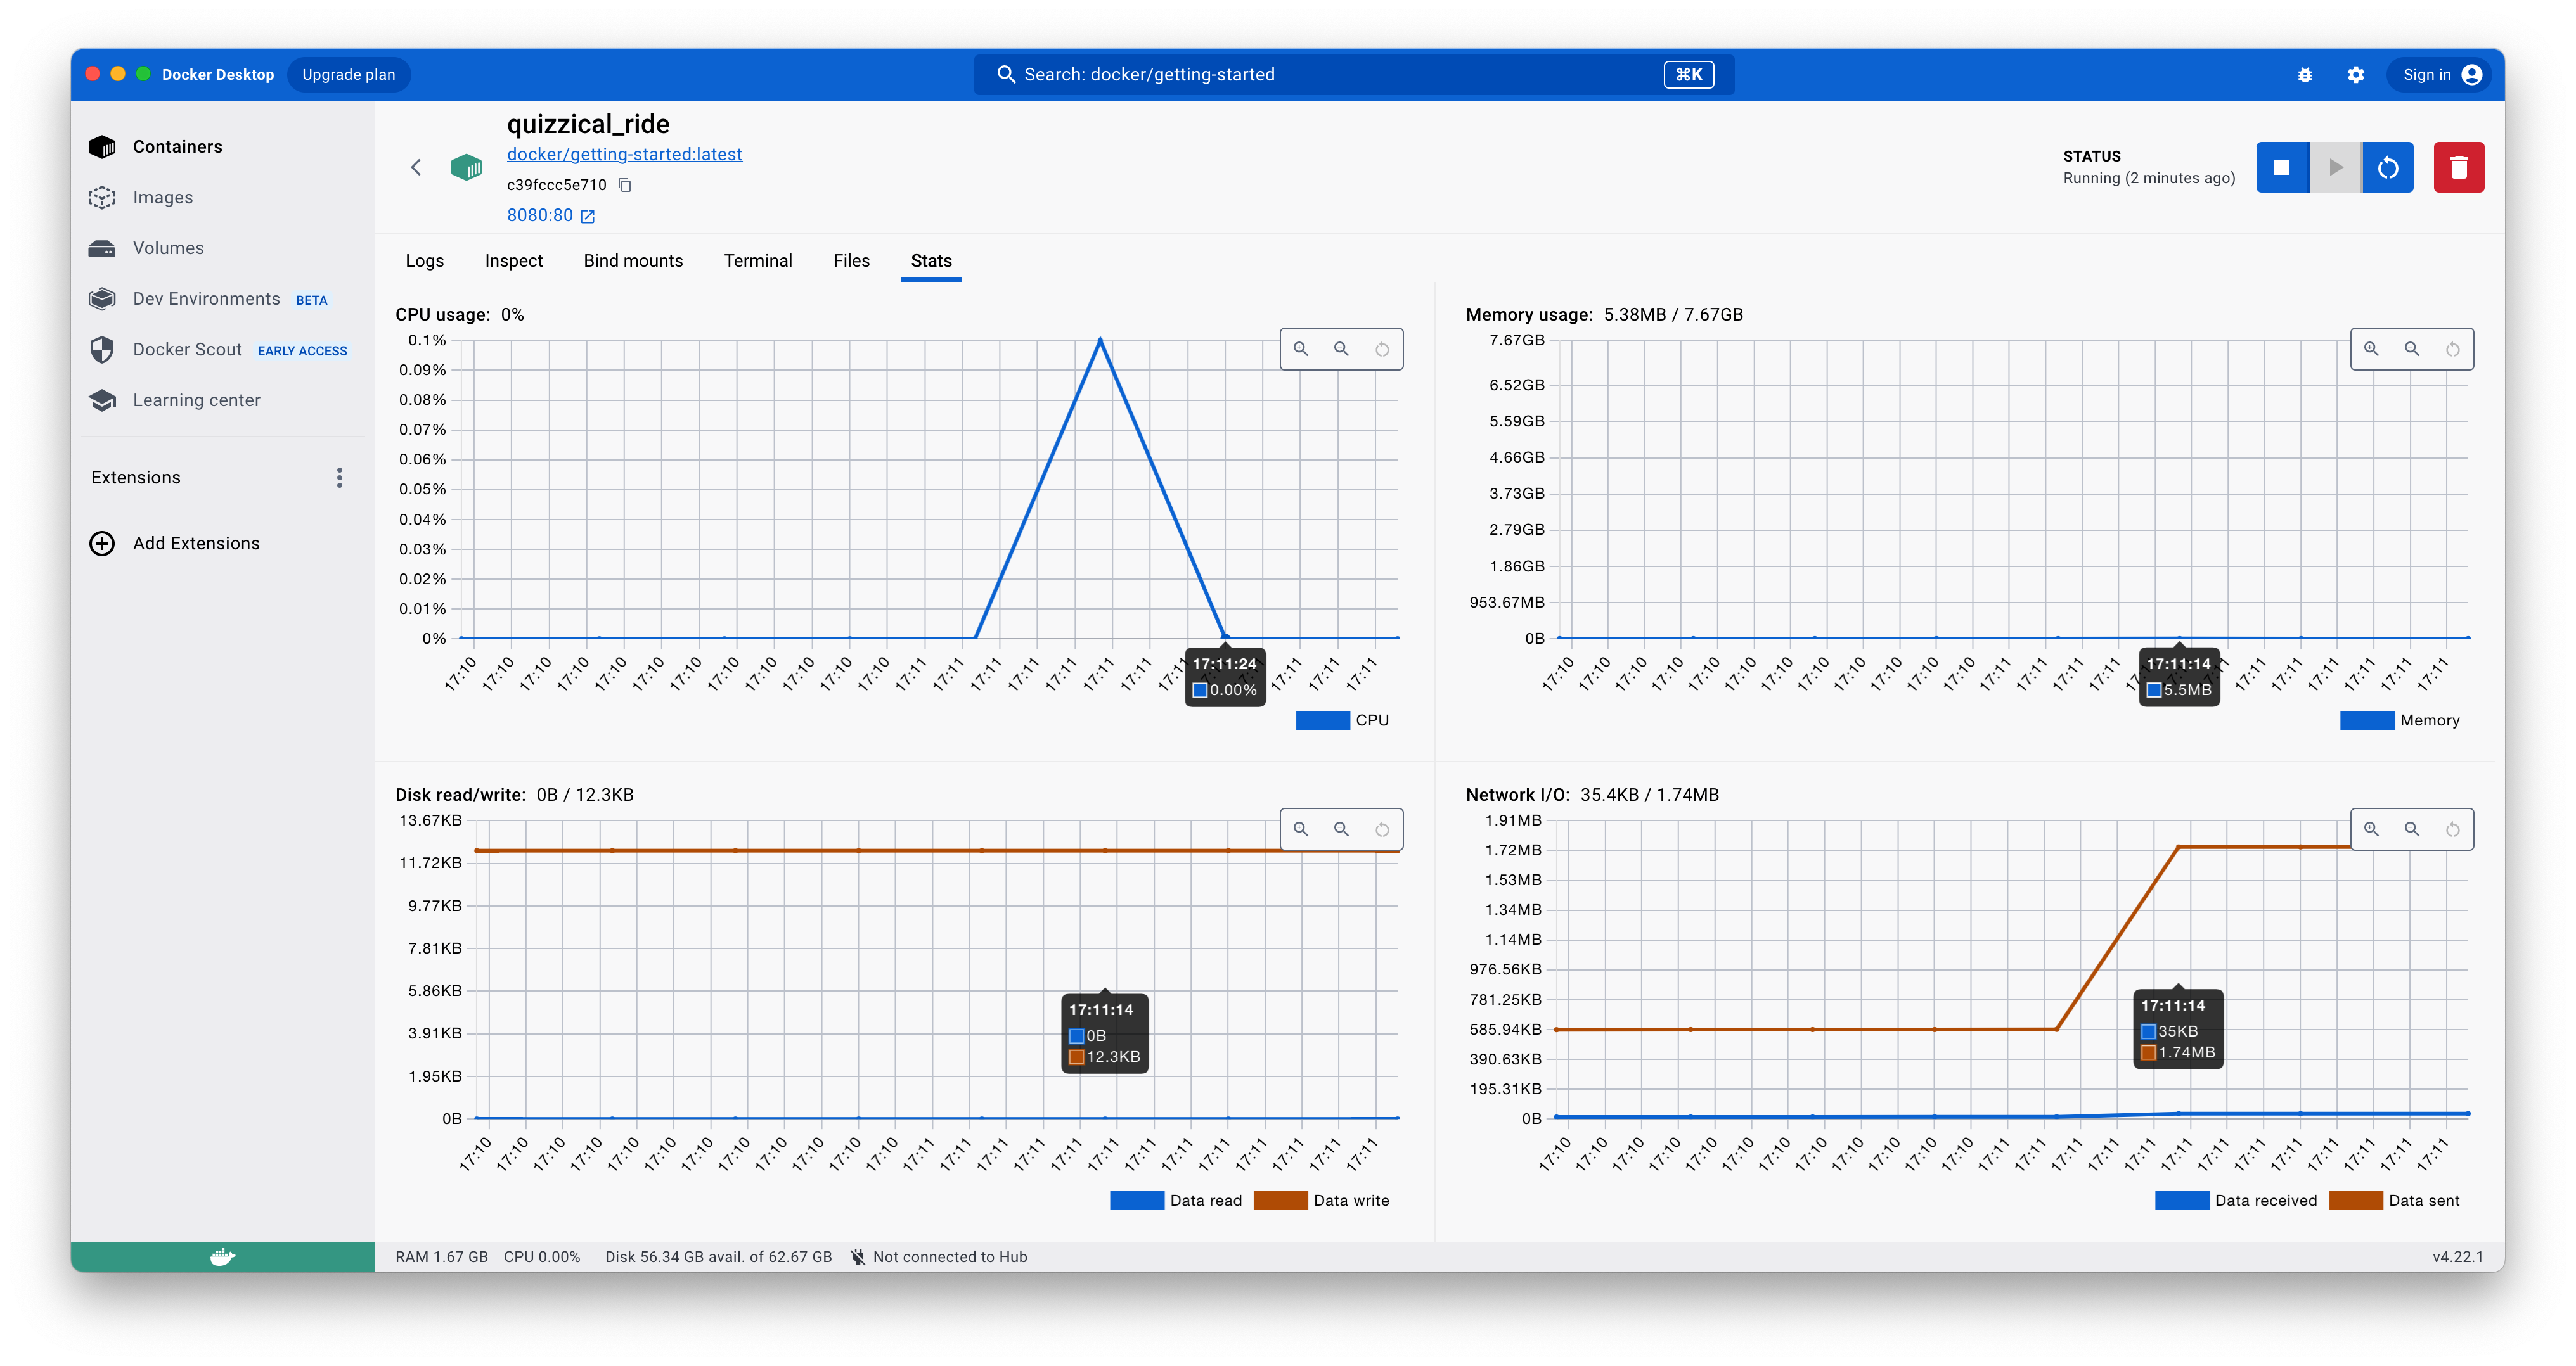Viewport: 2576px width, 1366px height.
Task: Zoom out on the Memory usage chart
Action: pyautogui.click(x=2412, y=348)
